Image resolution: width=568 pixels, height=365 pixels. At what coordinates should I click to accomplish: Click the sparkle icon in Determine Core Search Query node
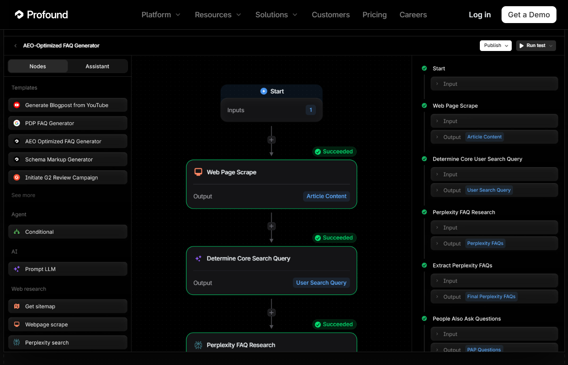point(198,259)
